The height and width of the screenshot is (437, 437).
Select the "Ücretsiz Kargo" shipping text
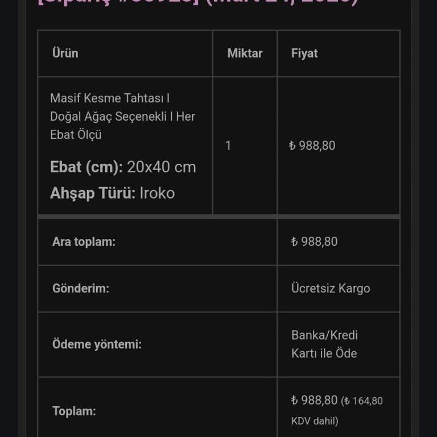[331, 288]
